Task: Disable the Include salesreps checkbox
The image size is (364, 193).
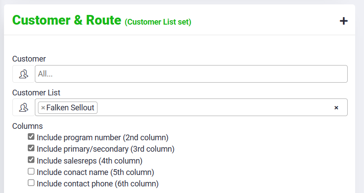Action: pos(31,160)
